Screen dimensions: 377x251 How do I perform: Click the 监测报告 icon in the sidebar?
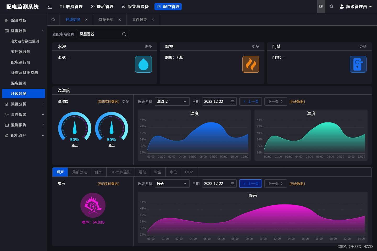(x=7, y=125)
